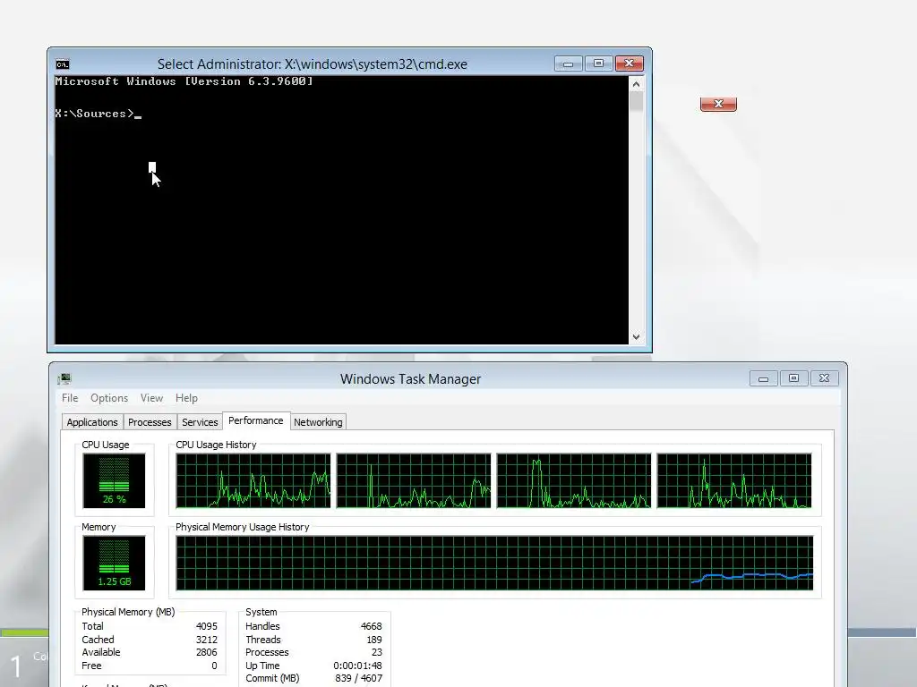Click the 'Physical Memory (MB)' group label
This screenshot has height=687, width=917.
point(128,612)
